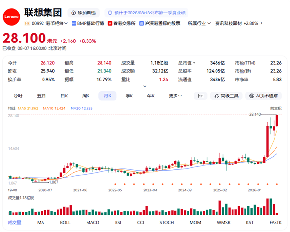This screenshot has height=232, width=290.
Task: Select the MOM indicator tab
Action: 195,222
